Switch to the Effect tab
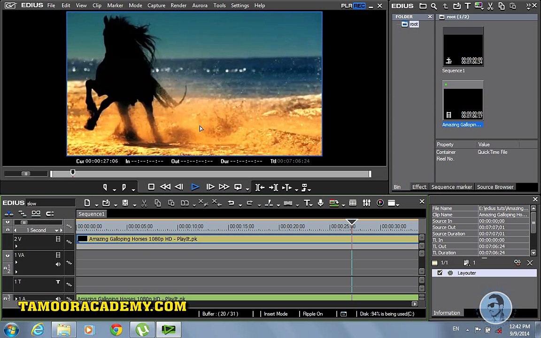Viewport: 541px width, 338px height. click(419, 187)
